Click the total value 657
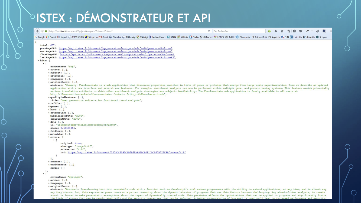Image resolution: width=361 pixels, height=203 pixels. click(x=53, y=45)
